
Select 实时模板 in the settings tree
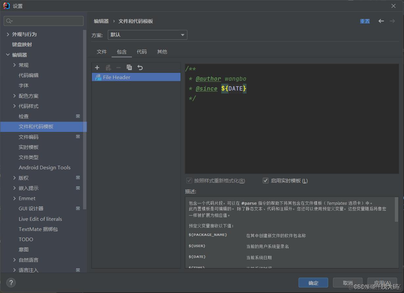coord(29,147)
